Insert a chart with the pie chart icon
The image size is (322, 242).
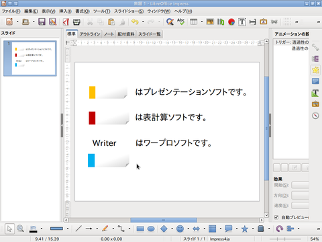coord(231,22)
